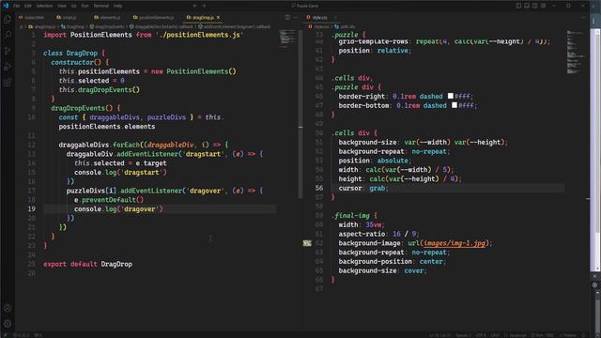Open More Actions for left editor group
This screenshot has height=338, width=601.
coord(296,17)
